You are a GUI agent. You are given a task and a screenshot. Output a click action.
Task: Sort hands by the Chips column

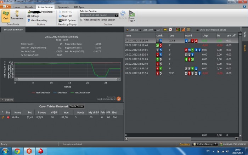point(209,35)
